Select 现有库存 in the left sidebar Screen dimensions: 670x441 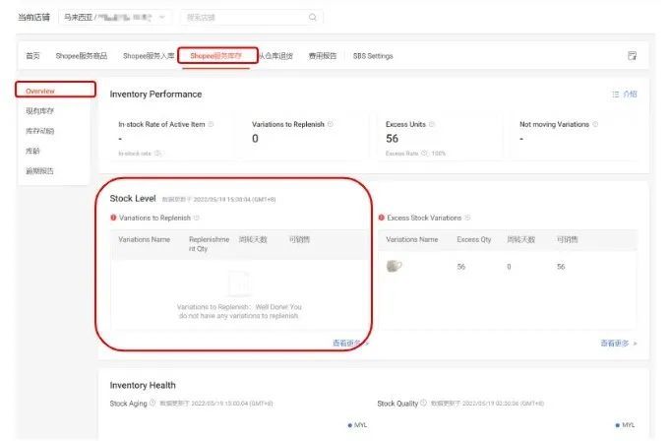pos(39,111)
